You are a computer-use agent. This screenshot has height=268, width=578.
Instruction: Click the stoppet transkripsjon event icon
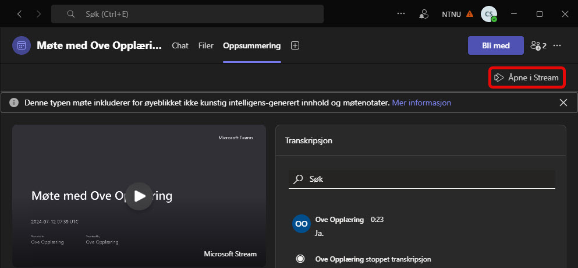(301, 259)
